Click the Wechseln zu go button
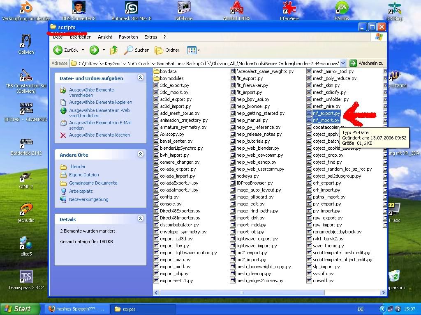 pyautogui.click(x=366, y=63)
